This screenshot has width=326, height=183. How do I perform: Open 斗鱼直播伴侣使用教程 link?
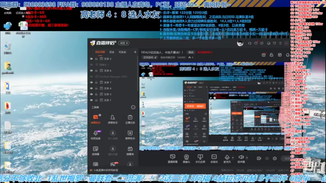(x=106, y=170)
